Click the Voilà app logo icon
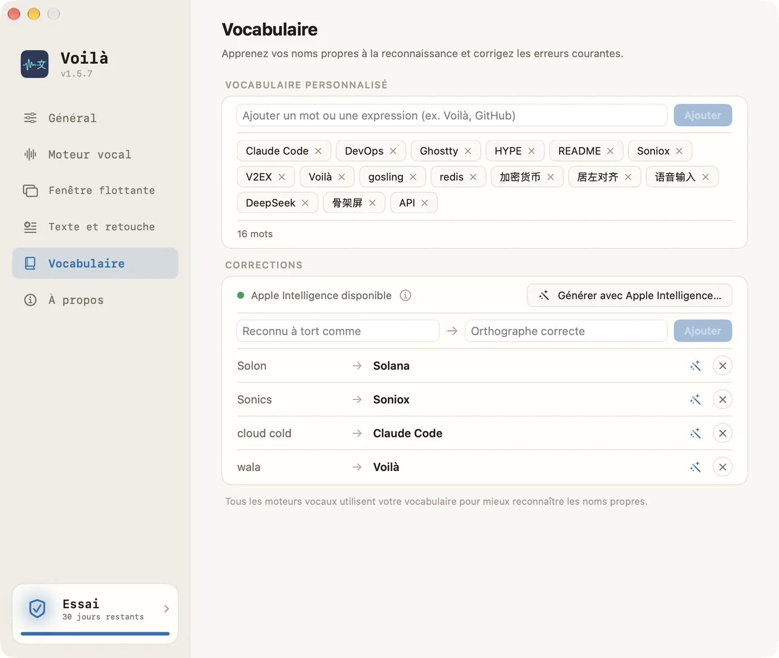The image size is (779, 658). tap(34, 64)
